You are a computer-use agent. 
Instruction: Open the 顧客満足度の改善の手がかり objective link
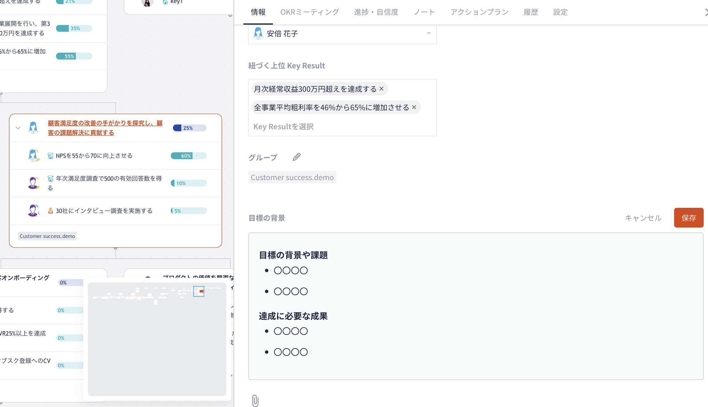[x=105, y=128]
